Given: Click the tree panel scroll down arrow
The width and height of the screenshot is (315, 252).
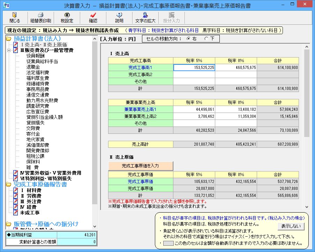Looking at the screenshot, I should pyautogui.click(x=95, y=227).
